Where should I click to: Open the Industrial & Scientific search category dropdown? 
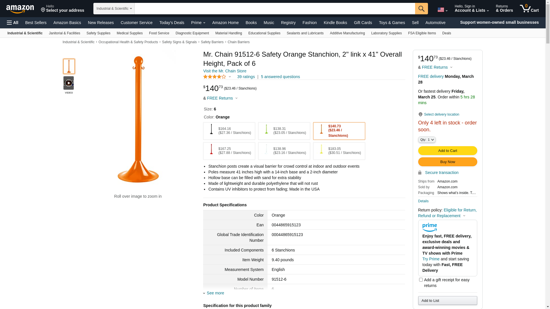(114, 9)
